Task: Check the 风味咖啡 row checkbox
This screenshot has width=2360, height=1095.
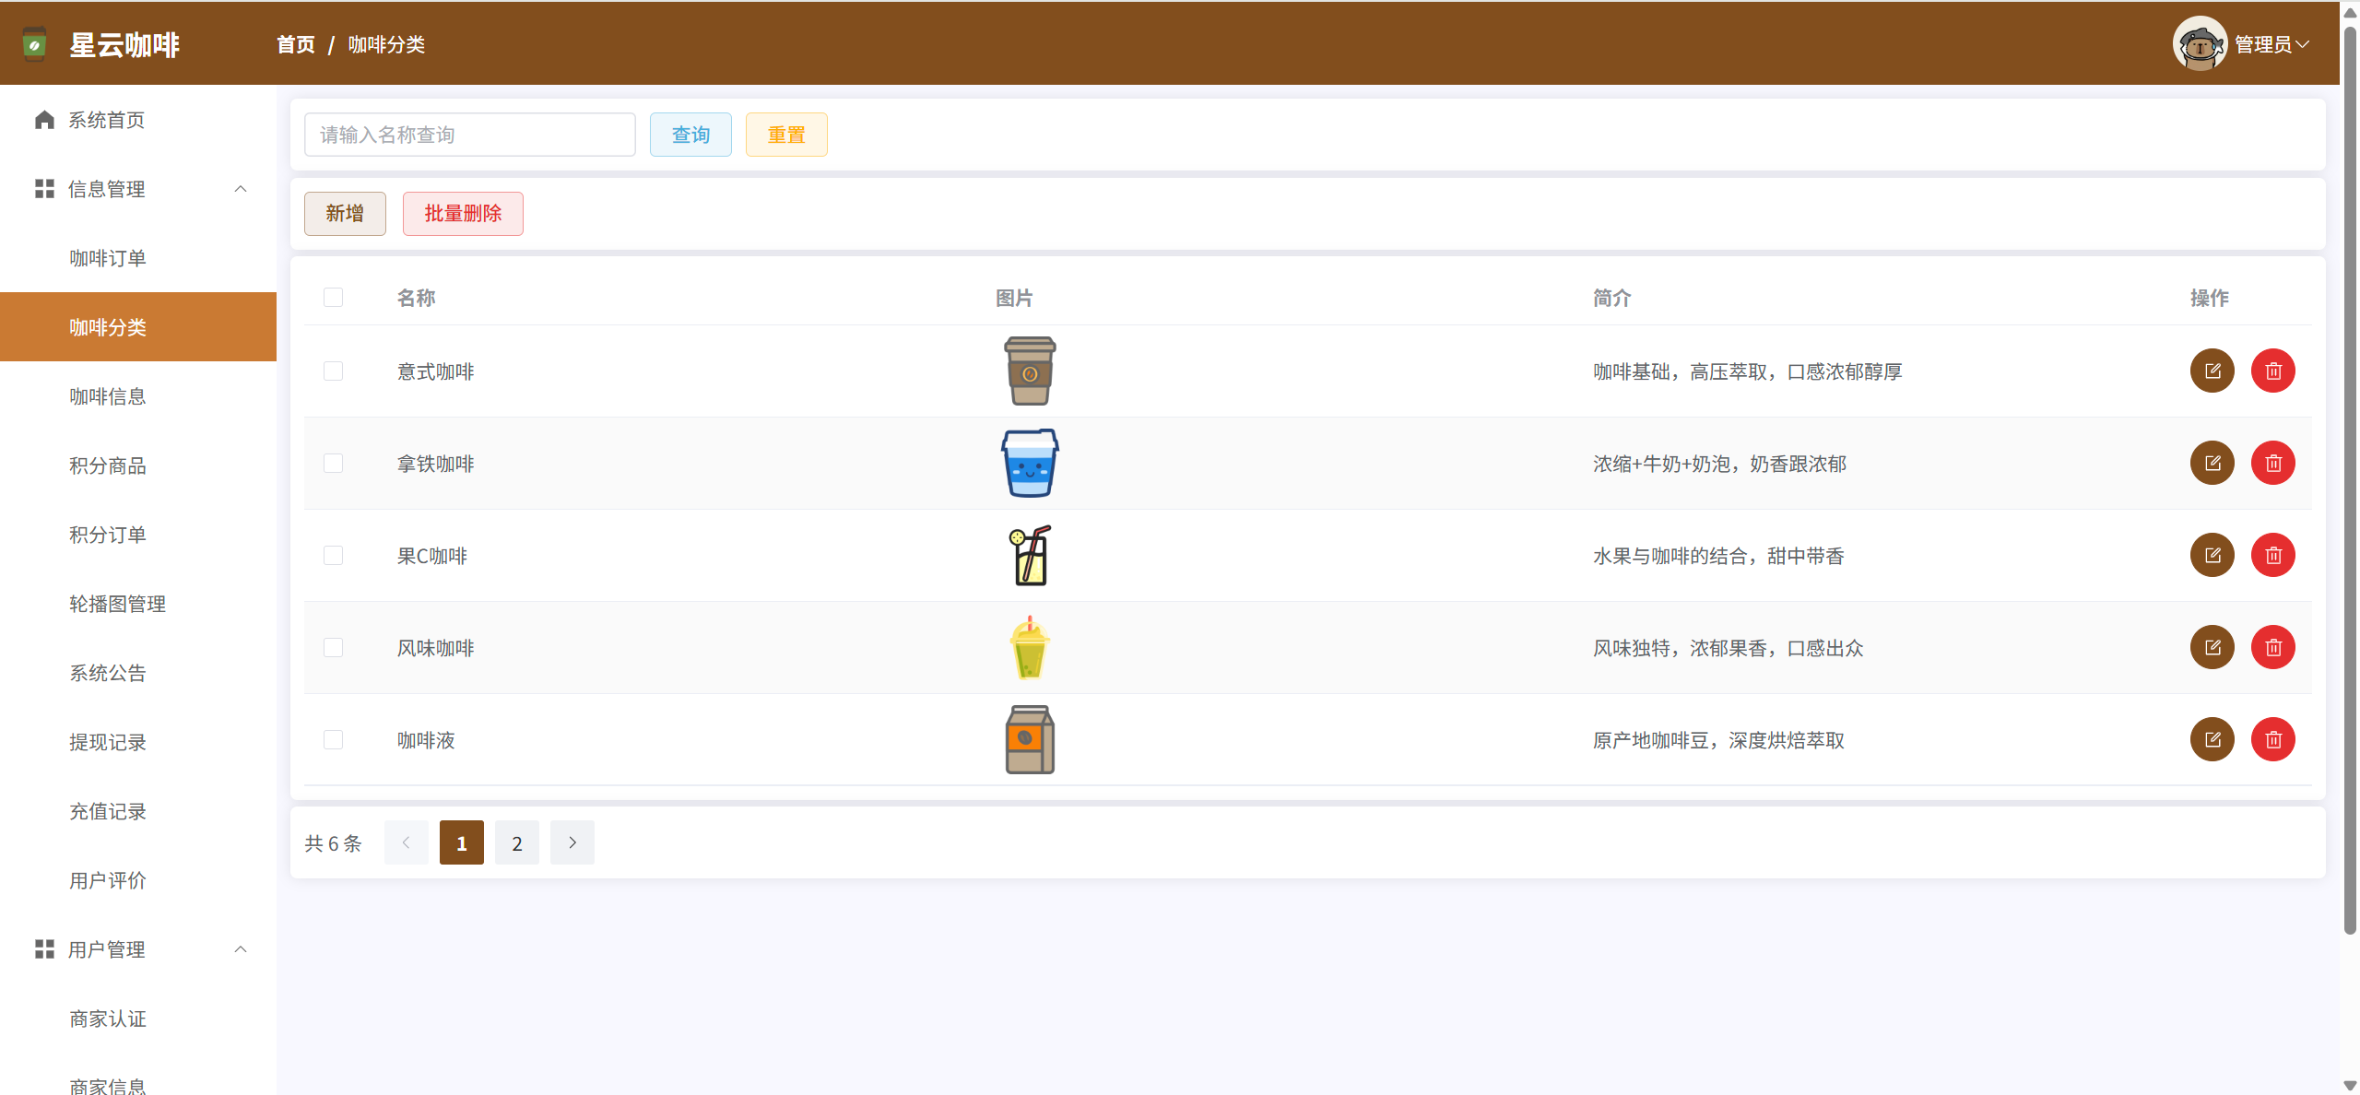Action: (333, 647)
